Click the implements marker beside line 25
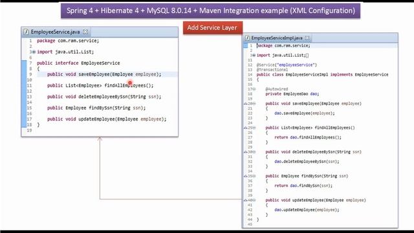 [x=245, y=128]
